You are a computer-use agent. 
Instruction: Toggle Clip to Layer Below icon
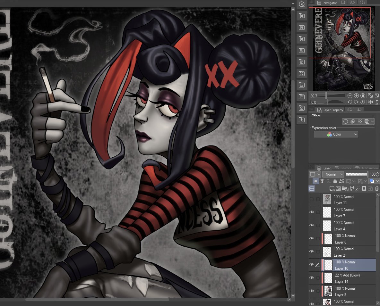316,181
